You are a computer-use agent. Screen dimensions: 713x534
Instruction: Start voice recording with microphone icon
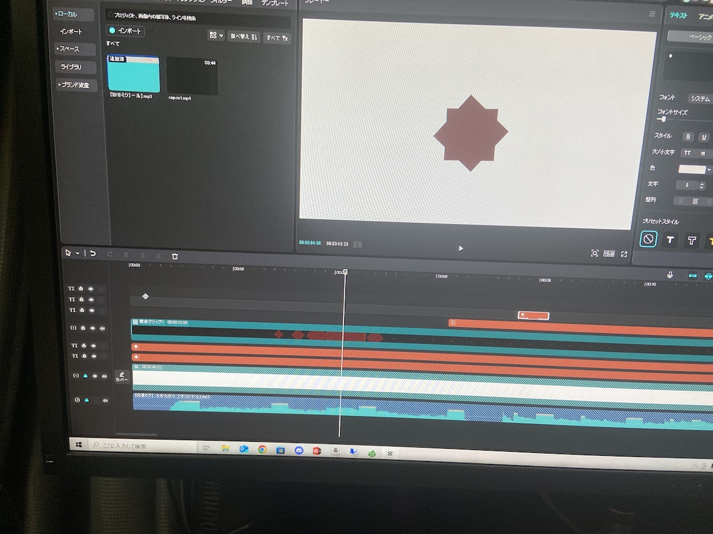point(670,275)
